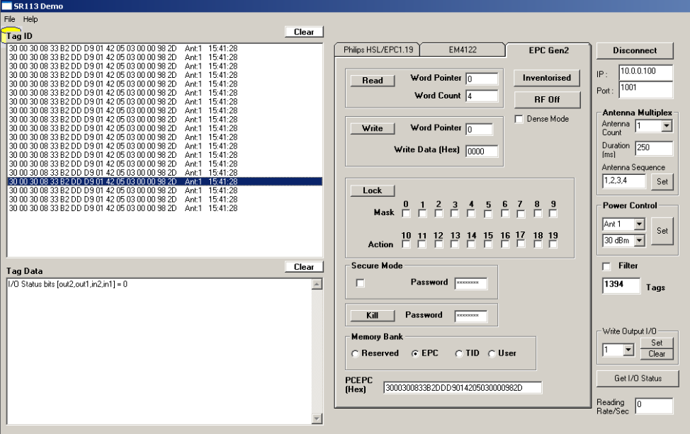The width and height of the screenshot is (690, 434).
Task: Open the File menu
Action: click(x=9, y=19)
